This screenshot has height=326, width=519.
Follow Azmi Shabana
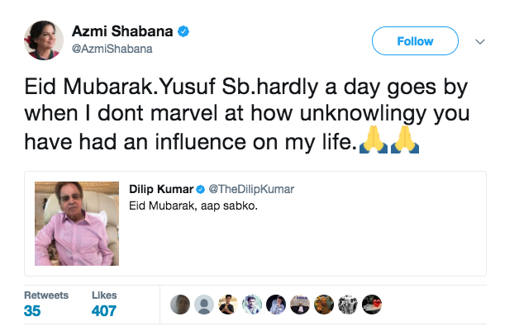415,41
